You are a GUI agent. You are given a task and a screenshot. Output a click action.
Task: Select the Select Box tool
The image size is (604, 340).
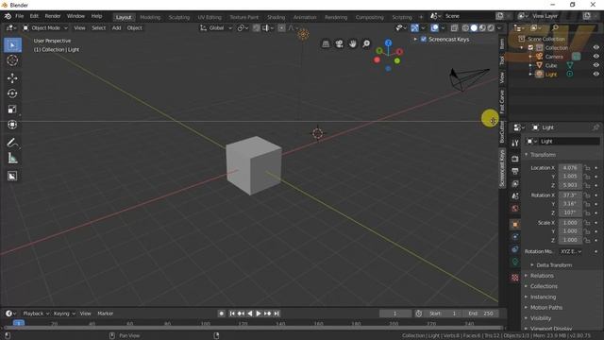[12, 45]
